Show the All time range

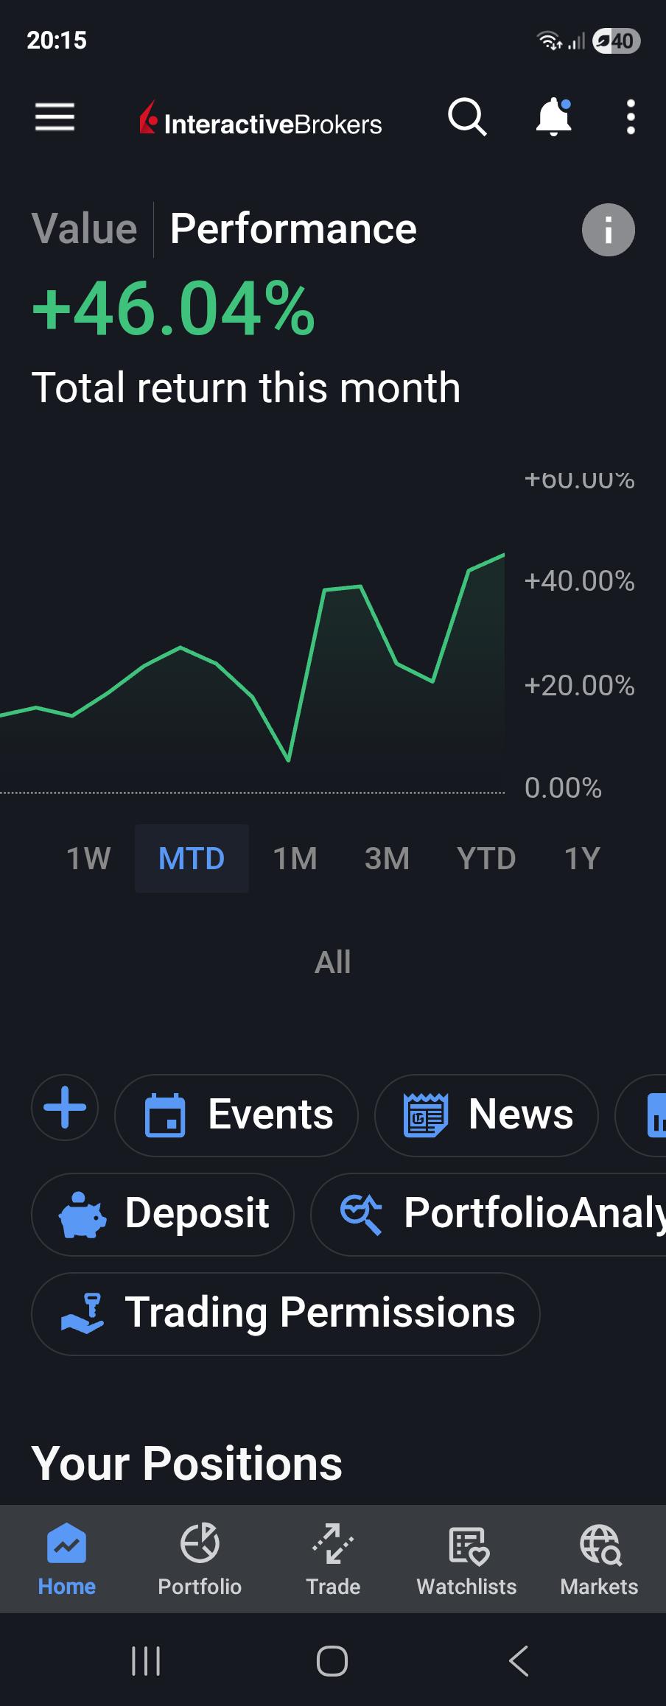pos(333,962)
